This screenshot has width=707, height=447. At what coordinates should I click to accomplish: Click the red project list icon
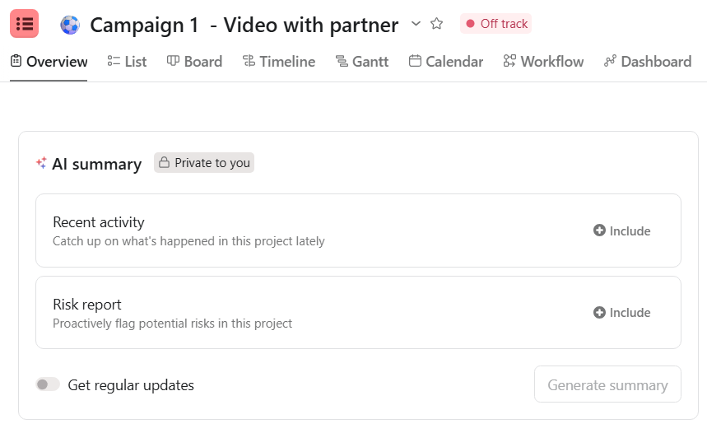click(24, 24)
